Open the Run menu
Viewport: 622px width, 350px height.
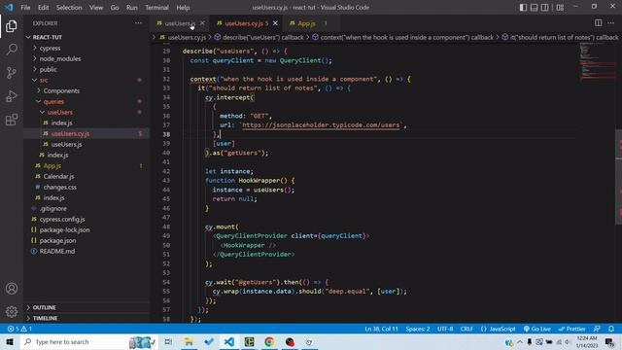pyautogui.click(x=132, y=8)
